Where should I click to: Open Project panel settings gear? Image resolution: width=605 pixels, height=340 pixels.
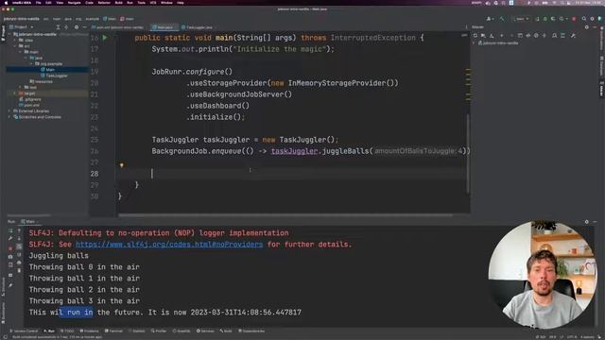point(76,27)
